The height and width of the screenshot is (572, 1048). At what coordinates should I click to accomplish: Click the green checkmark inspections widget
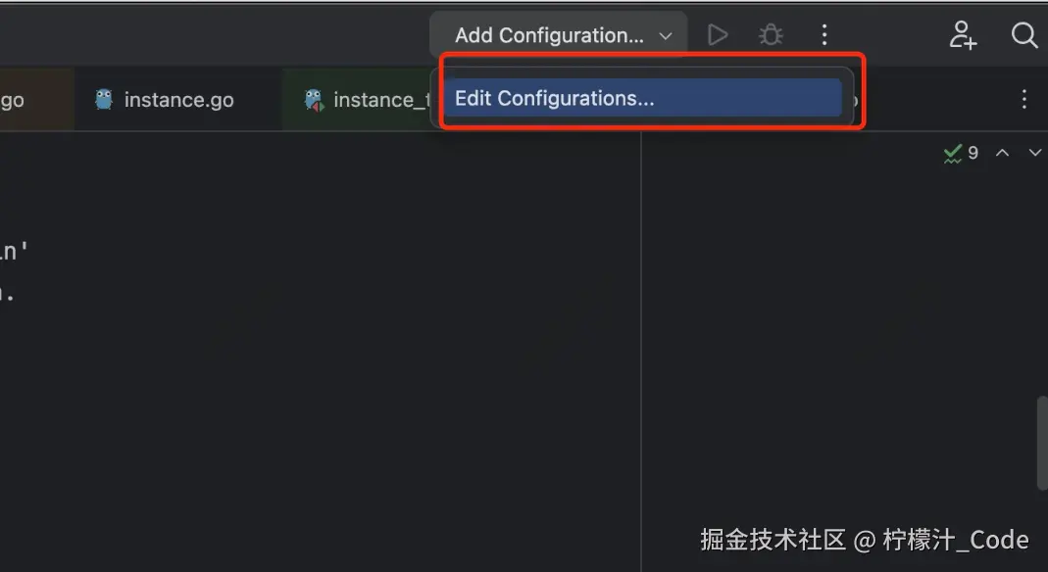coord(953,153)
